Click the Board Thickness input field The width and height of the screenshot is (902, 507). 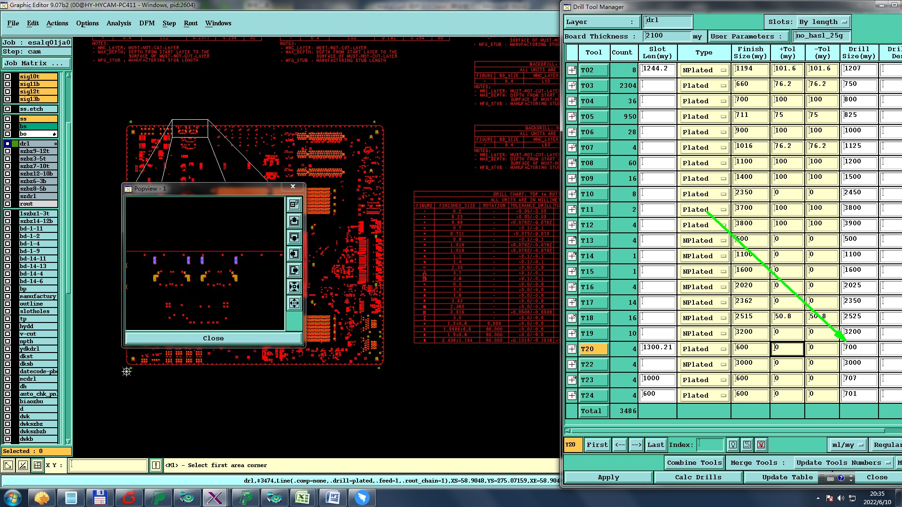667,36
